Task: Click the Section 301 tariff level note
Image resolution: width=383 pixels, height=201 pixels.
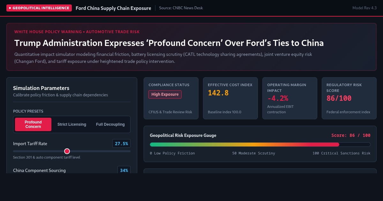Action: 47,157
